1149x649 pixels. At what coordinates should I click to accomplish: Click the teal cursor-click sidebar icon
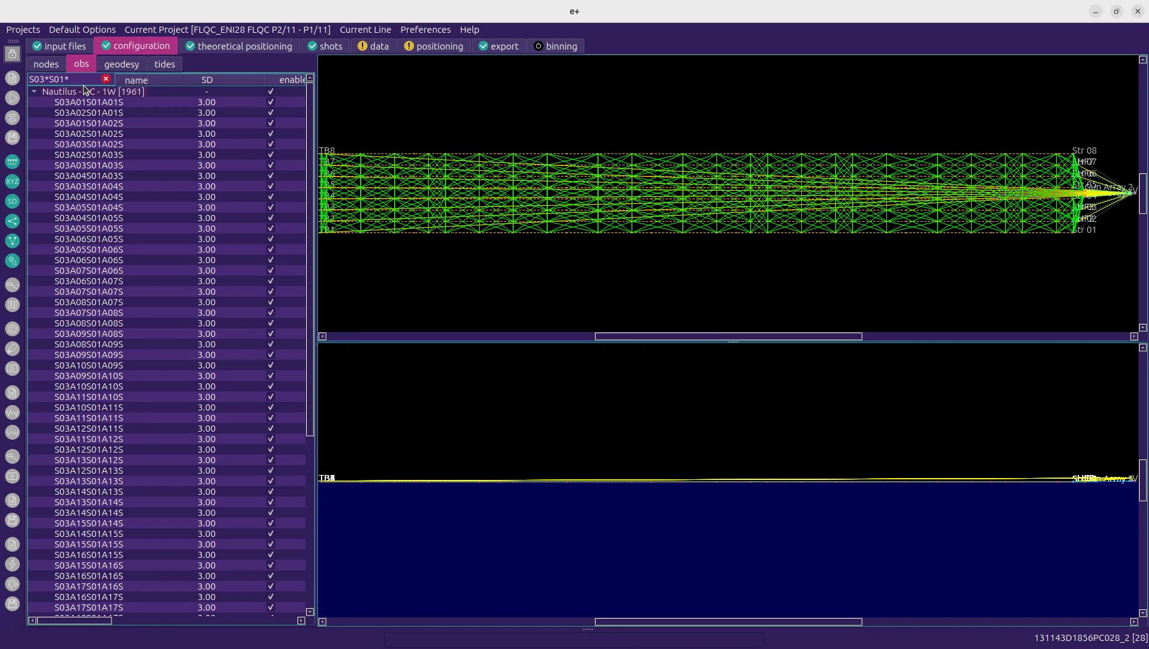(x=12, y=261)
